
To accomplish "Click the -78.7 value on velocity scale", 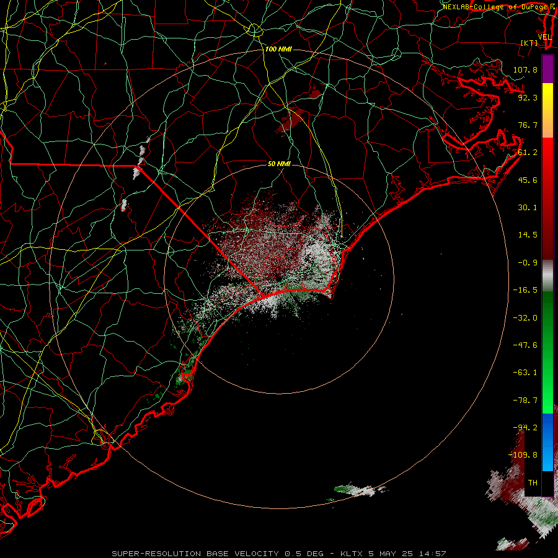I will pos(525,401).
